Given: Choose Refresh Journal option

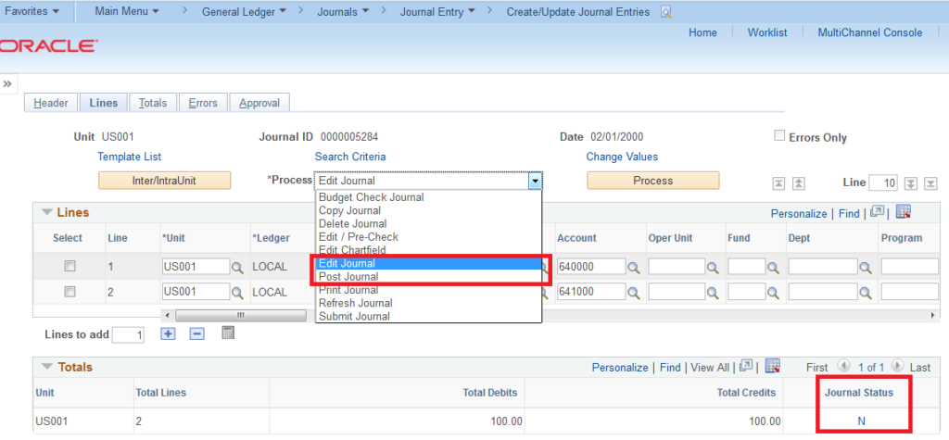Looking at the screenshot, I should point(428,303).
